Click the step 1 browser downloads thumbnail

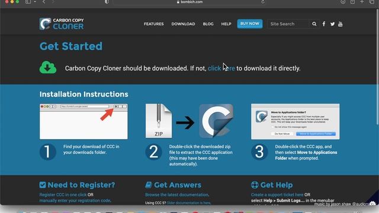83,121
